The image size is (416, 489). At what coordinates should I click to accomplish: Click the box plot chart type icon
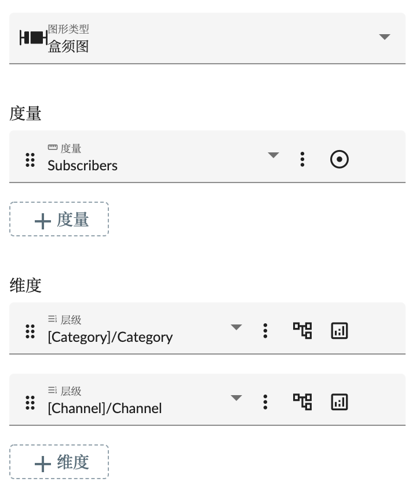(33, 38)
